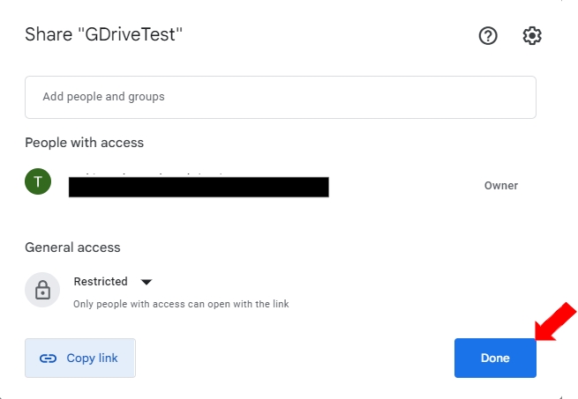The height and width of the screenshot is (399, 578).
Task: Click the Owner role label
Action: (500, 186)
